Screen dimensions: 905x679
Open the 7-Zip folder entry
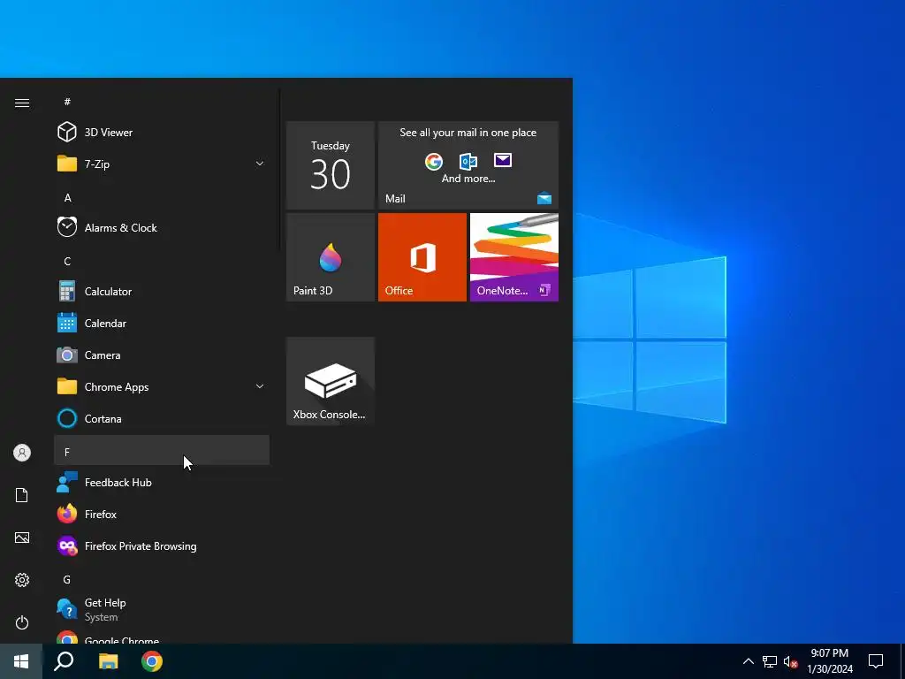coord(162,164)
